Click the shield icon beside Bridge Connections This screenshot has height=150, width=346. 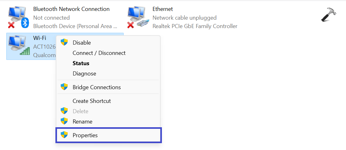(64, 87)
